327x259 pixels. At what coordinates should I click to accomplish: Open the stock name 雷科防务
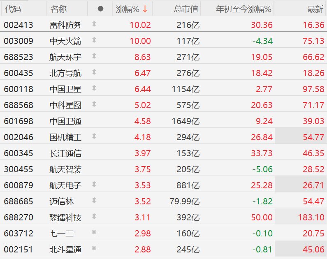pyautogui.click(x=65, y=25)
